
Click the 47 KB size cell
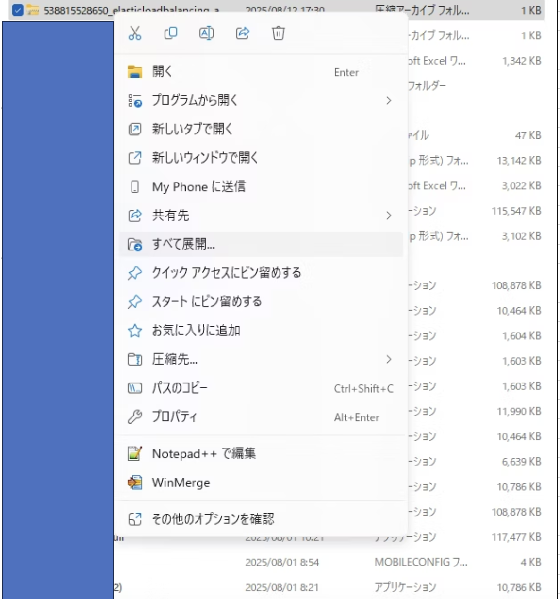[x=528, y=135]
